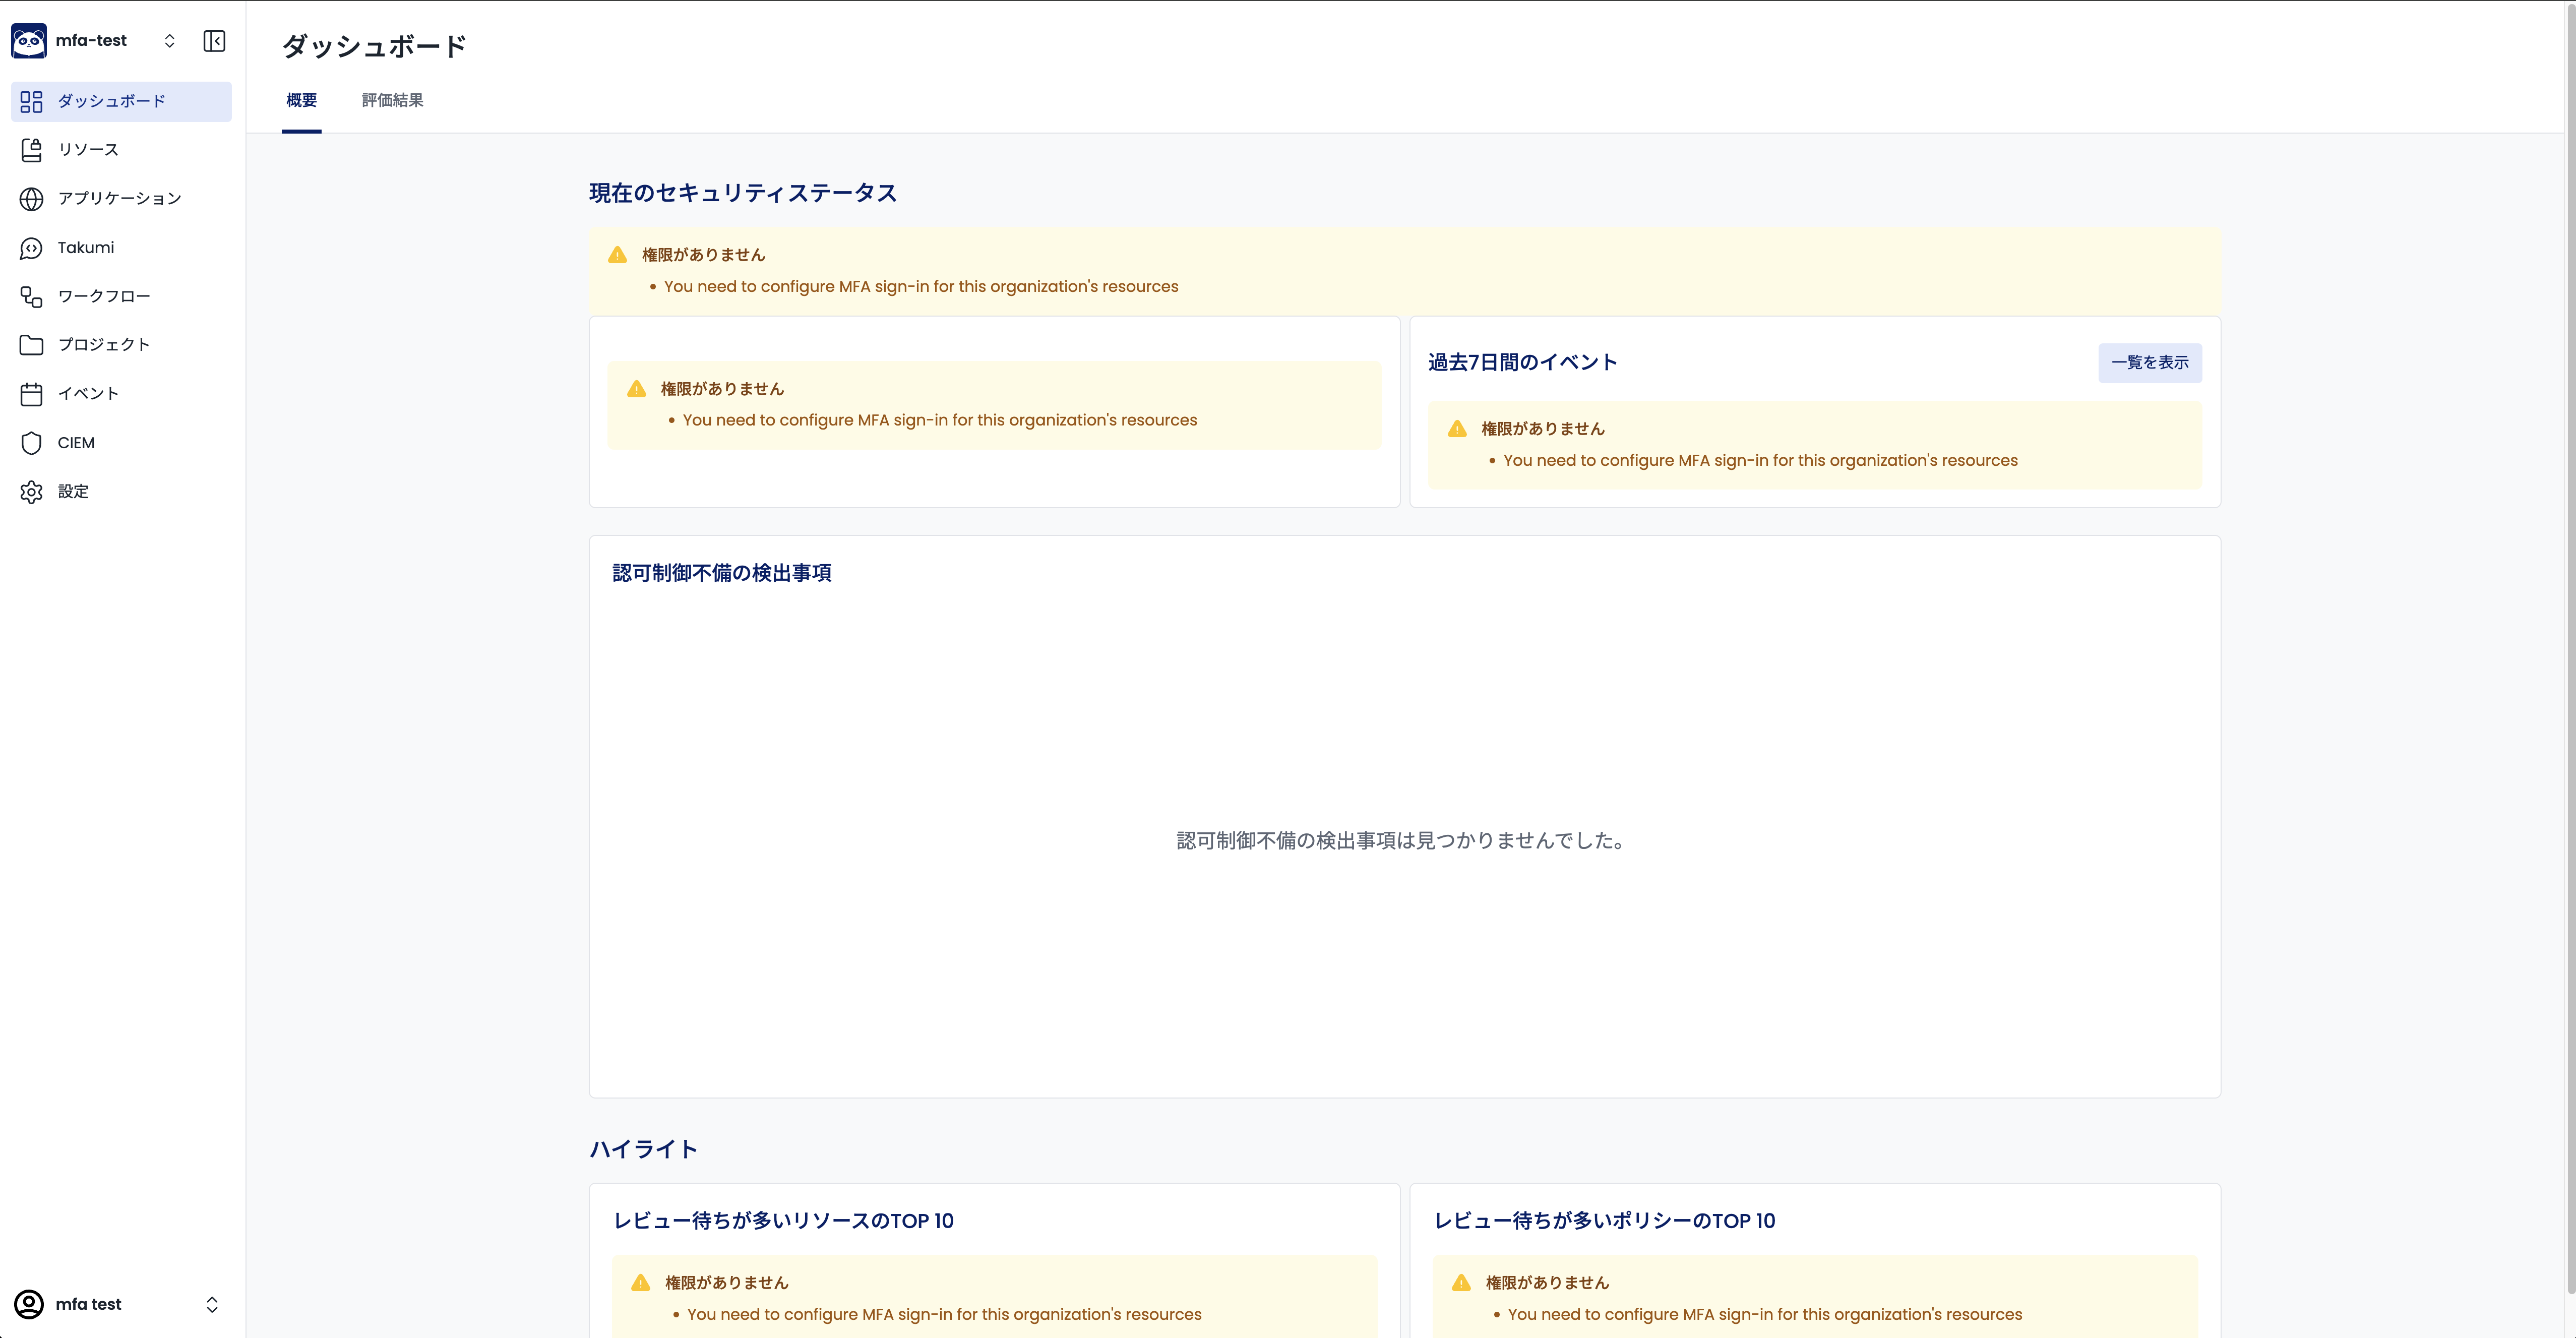Click the 一覧を表示 button
This screenshot has height=1338, width=2576.
(x=2149, y=362)
